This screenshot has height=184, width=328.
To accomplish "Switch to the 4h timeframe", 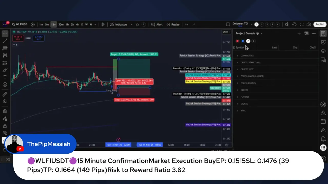I will click(78, 25).
